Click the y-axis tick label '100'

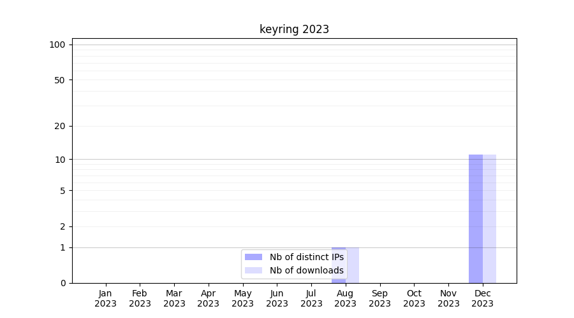(57, 45)
